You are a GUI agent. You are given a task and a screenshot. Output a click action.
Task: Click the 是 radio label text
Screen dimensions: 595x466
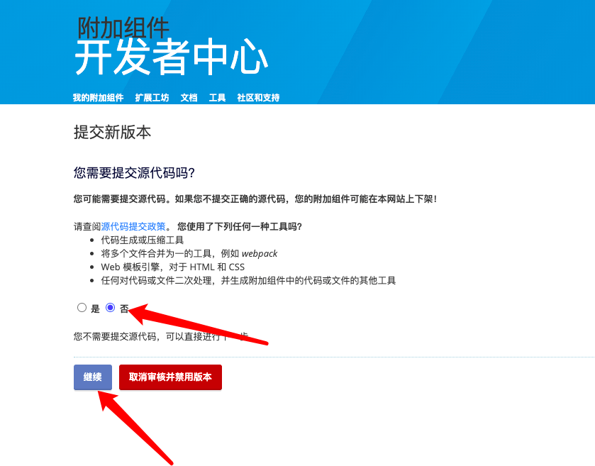click(x=95, y=309)
